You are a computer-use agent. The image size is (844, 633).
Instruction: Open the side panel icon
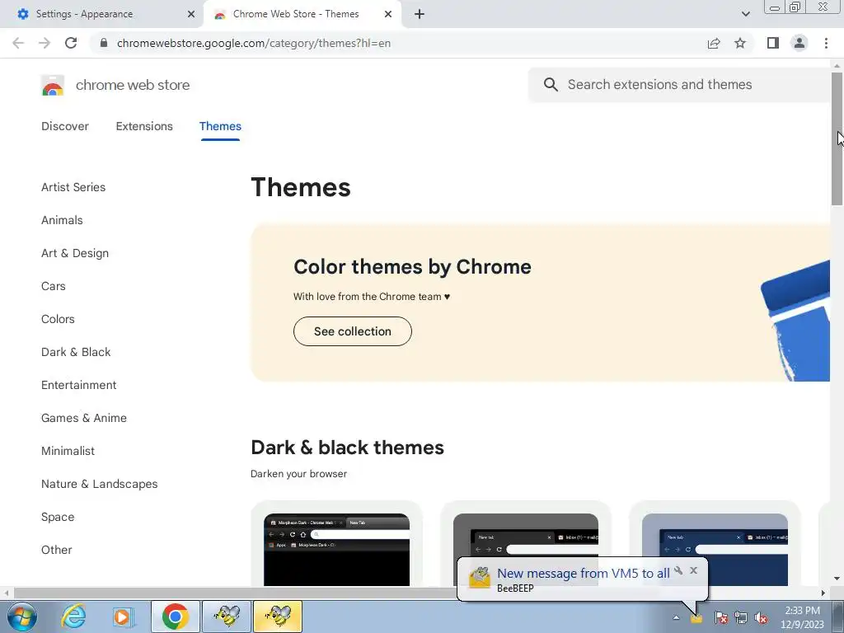[x=773, y=43]
